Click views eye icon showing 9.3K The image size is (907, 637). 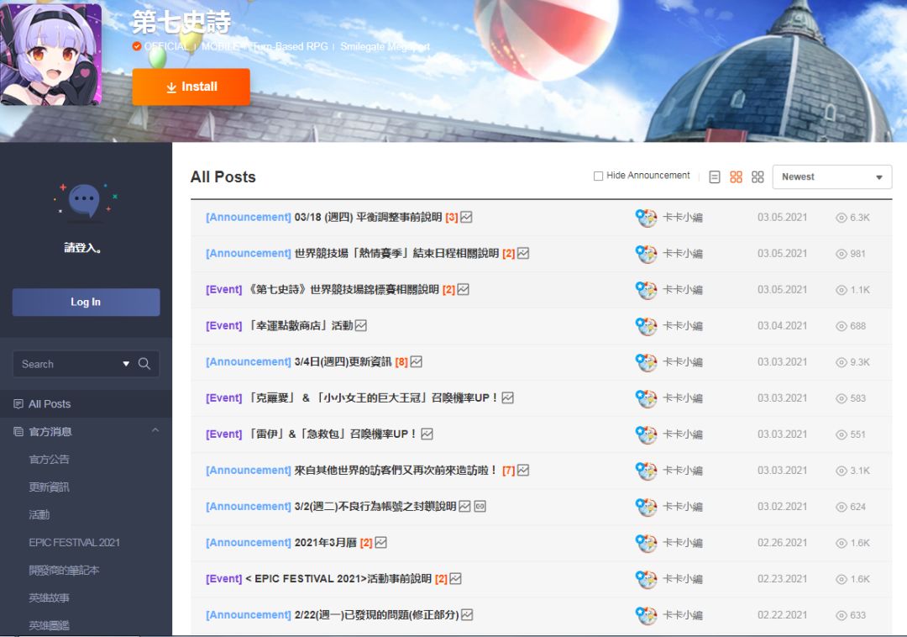point(841,362)
